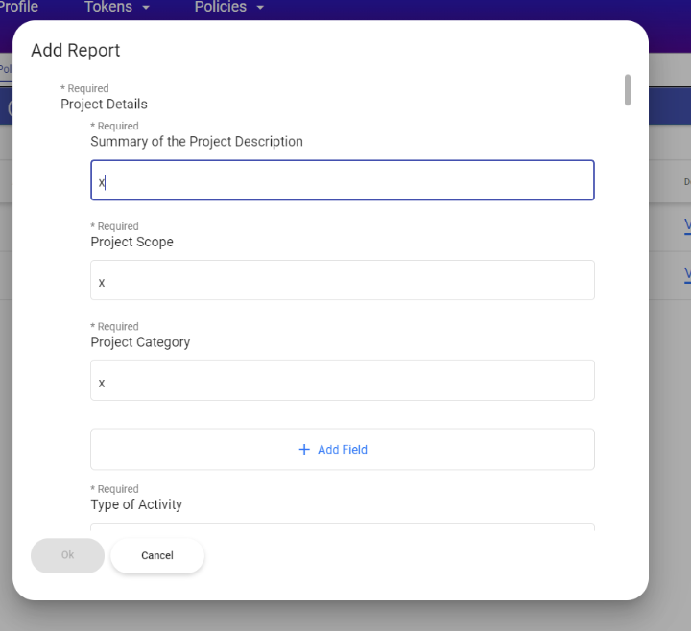Click the Project Category text box
The width and height of the screenshot is (691, 631).
pyautogui.click(x=342, y=381)
